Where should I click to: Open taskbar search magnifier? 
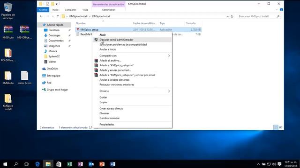(16, 164)
